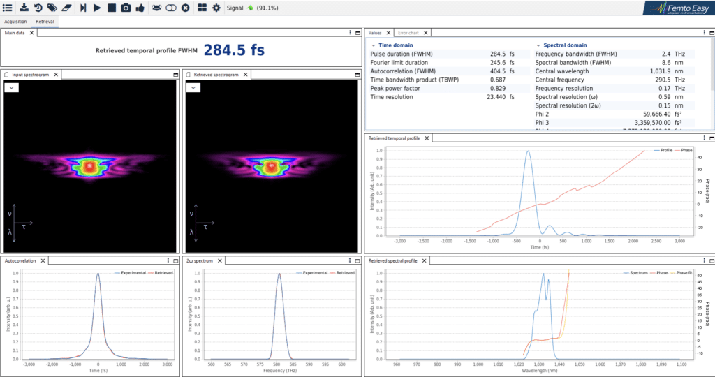Click the tags icon in toolbar
The width and height of the screenshot is (715, 377).
click(x=52, y=8)
